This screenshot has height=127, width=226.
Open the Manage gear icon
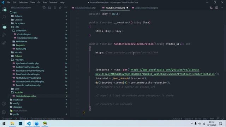click(x=4, y=112)
